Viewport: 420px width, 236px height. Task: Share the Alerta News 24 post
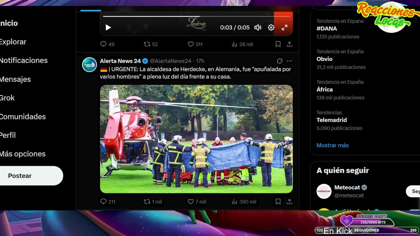coord(289,202)
